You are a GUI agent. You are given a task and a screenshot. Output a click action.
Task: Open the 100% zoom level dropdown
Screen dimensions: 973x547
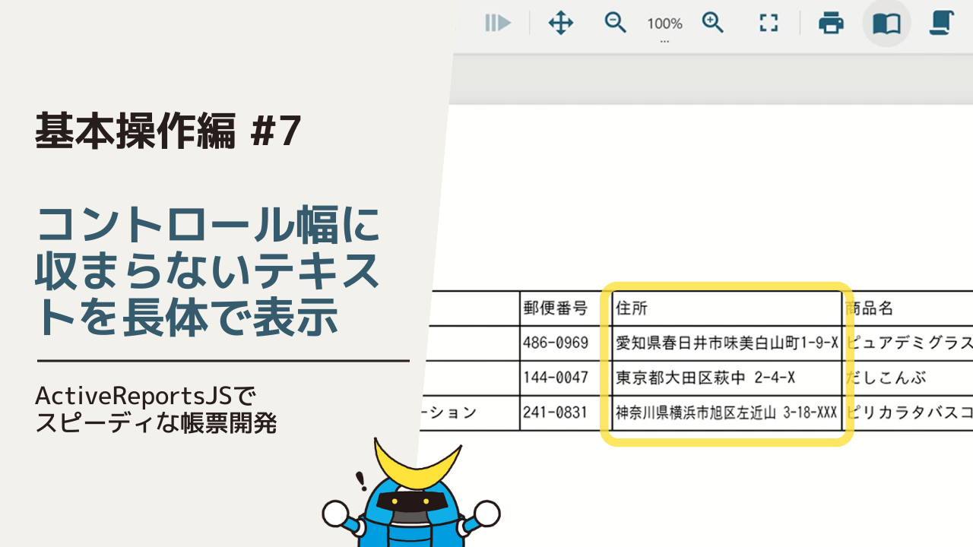coord(664,27)
